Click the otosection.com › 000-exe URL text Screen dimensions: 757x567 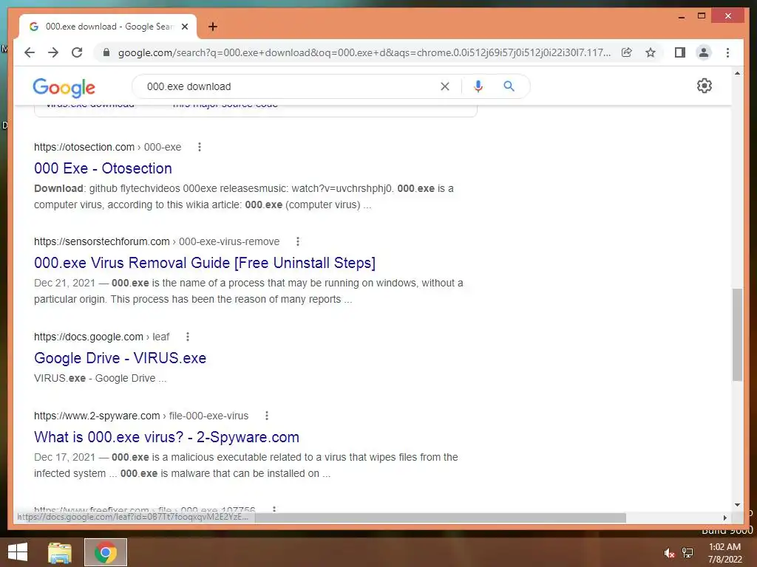[x=108, y=147]
